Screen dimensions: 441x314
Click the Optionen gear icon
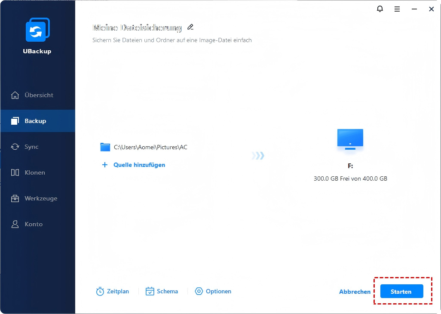coord(199,291)
